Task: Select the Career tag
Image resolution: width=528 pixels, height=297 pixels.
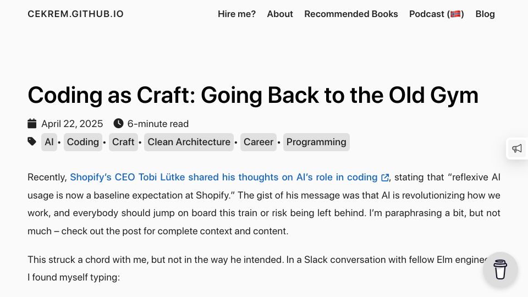Action: tap(258, 142)
